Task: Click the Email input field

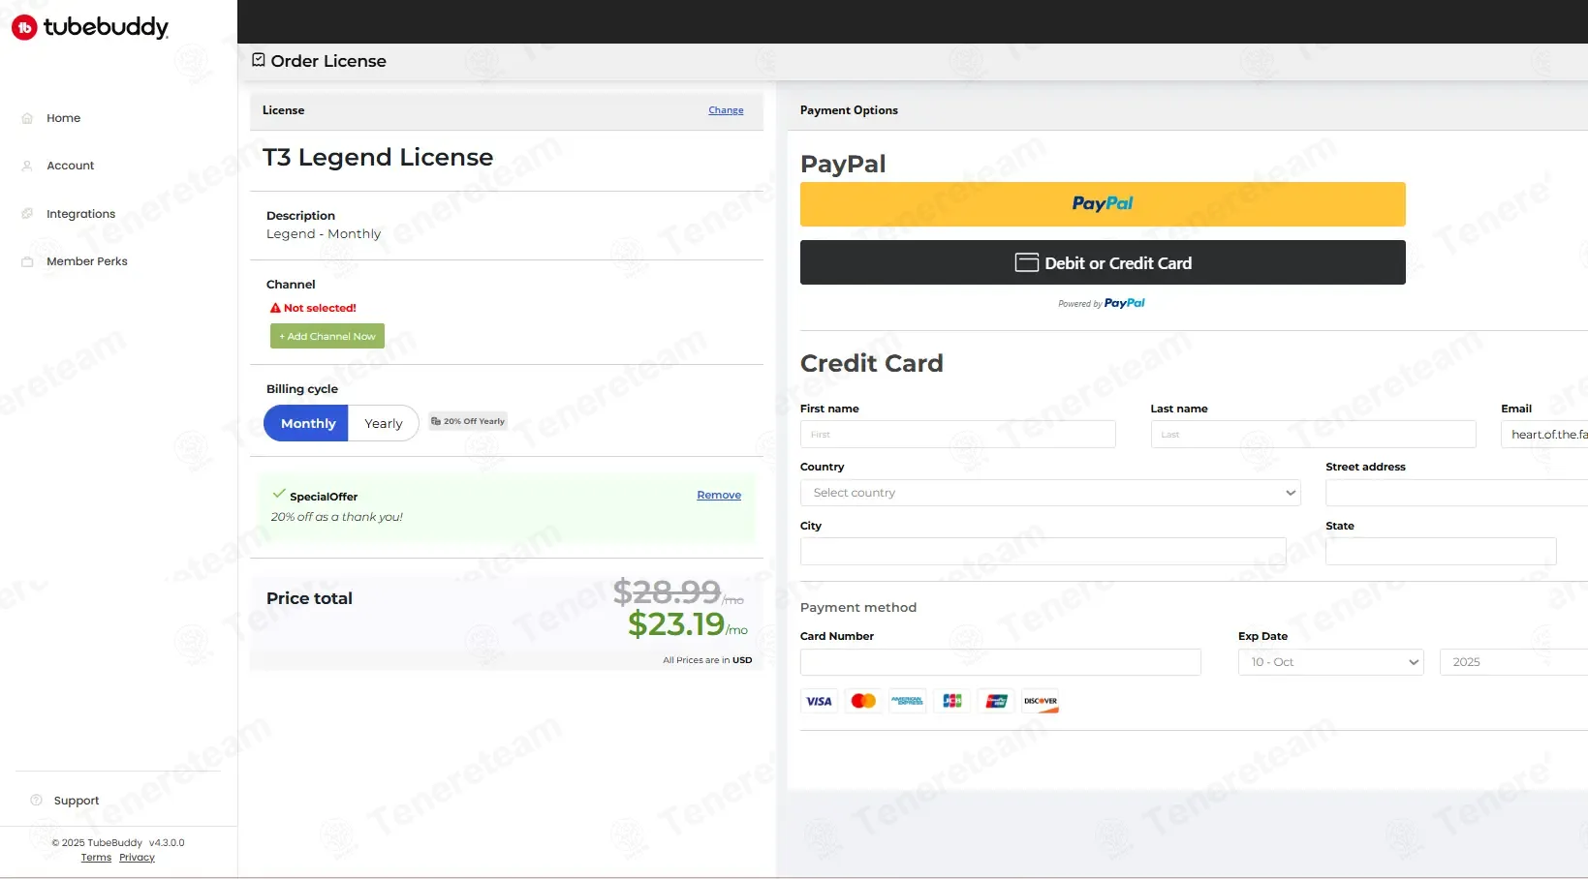Action: tap(1544, 435)
